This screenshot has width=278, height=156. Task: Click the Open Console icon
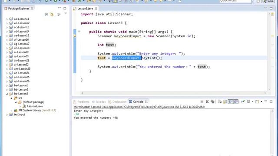coord(257,102)
